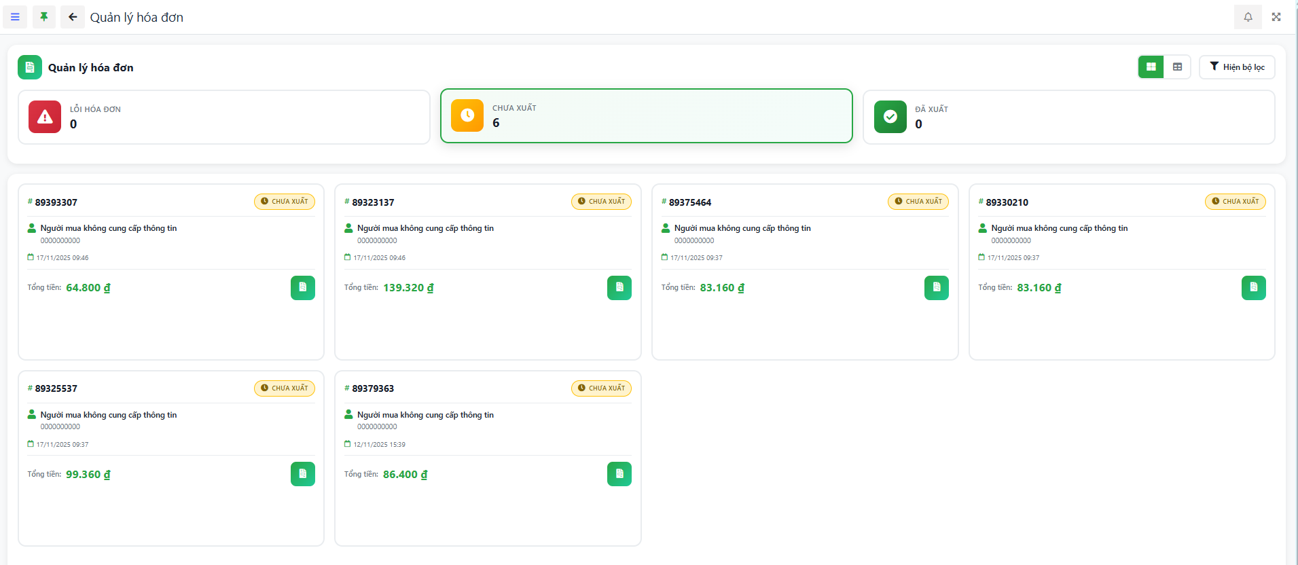This screenshot has width=1298, height=565.
Task: Toggle fullscreen expand icon
Action: [x=1276, y=17]
